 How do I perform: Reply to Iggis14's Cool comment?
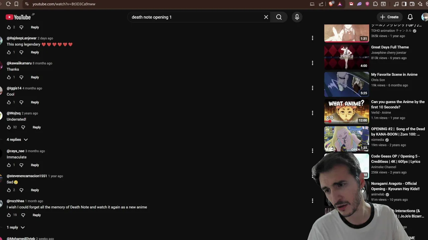pyautogui.click(x=35, y=102)
